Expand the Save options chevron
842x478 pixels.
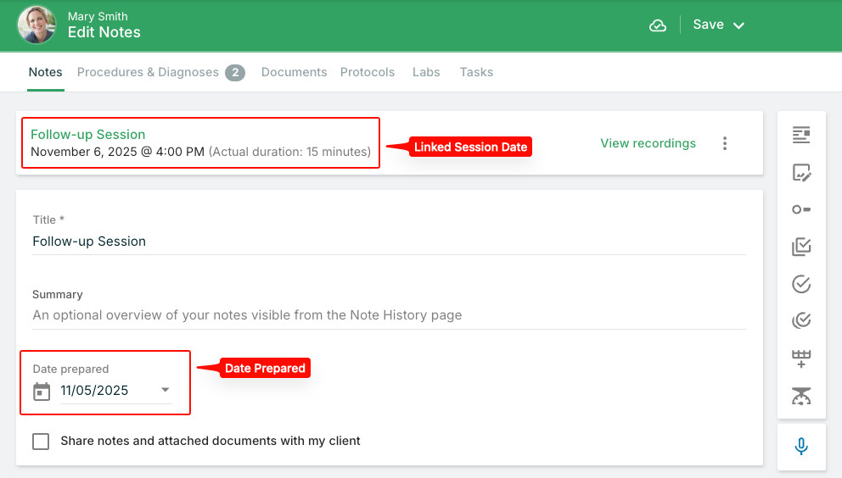click(739, 25)
